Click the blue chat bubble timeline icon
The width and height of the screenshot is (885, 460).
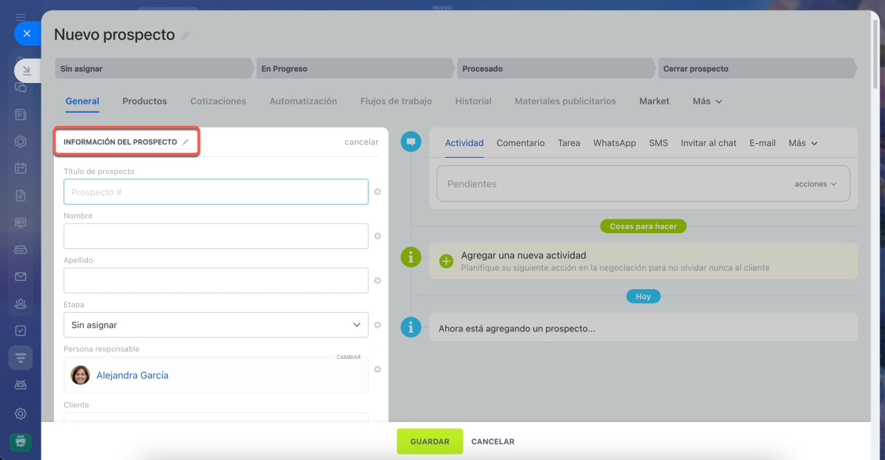411,142
